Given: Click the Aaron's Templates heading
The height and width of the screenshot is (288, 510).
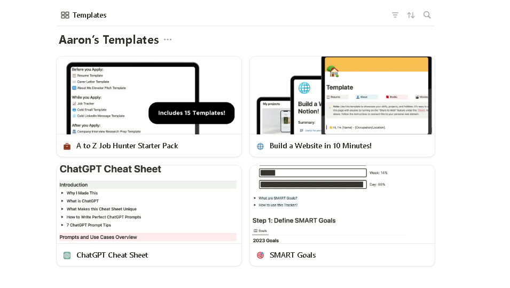Looking at the screenshot, I should (x=109, y=39).
